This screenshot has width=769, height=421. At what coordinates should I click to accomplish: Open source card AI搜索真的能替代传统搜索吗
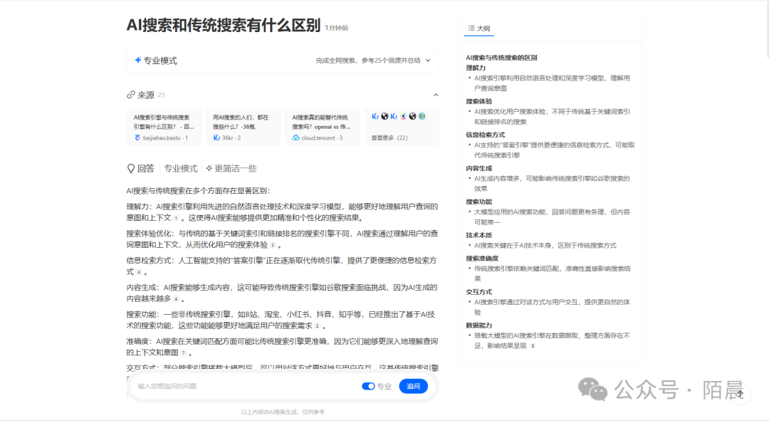coord(323,127)
